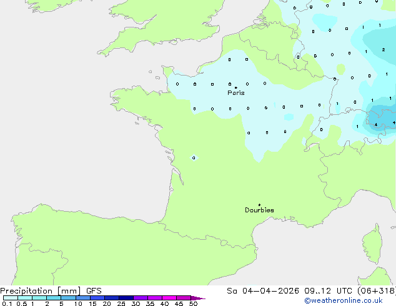
Task: Click the '09..12 UTC' time range text
Action: point(329,291)
